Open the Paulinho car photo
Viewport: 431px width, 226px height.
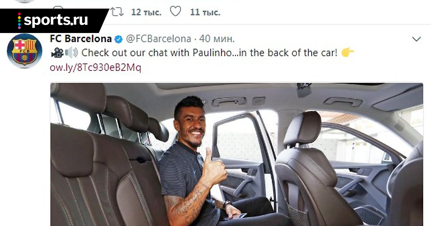click(236, 155)
